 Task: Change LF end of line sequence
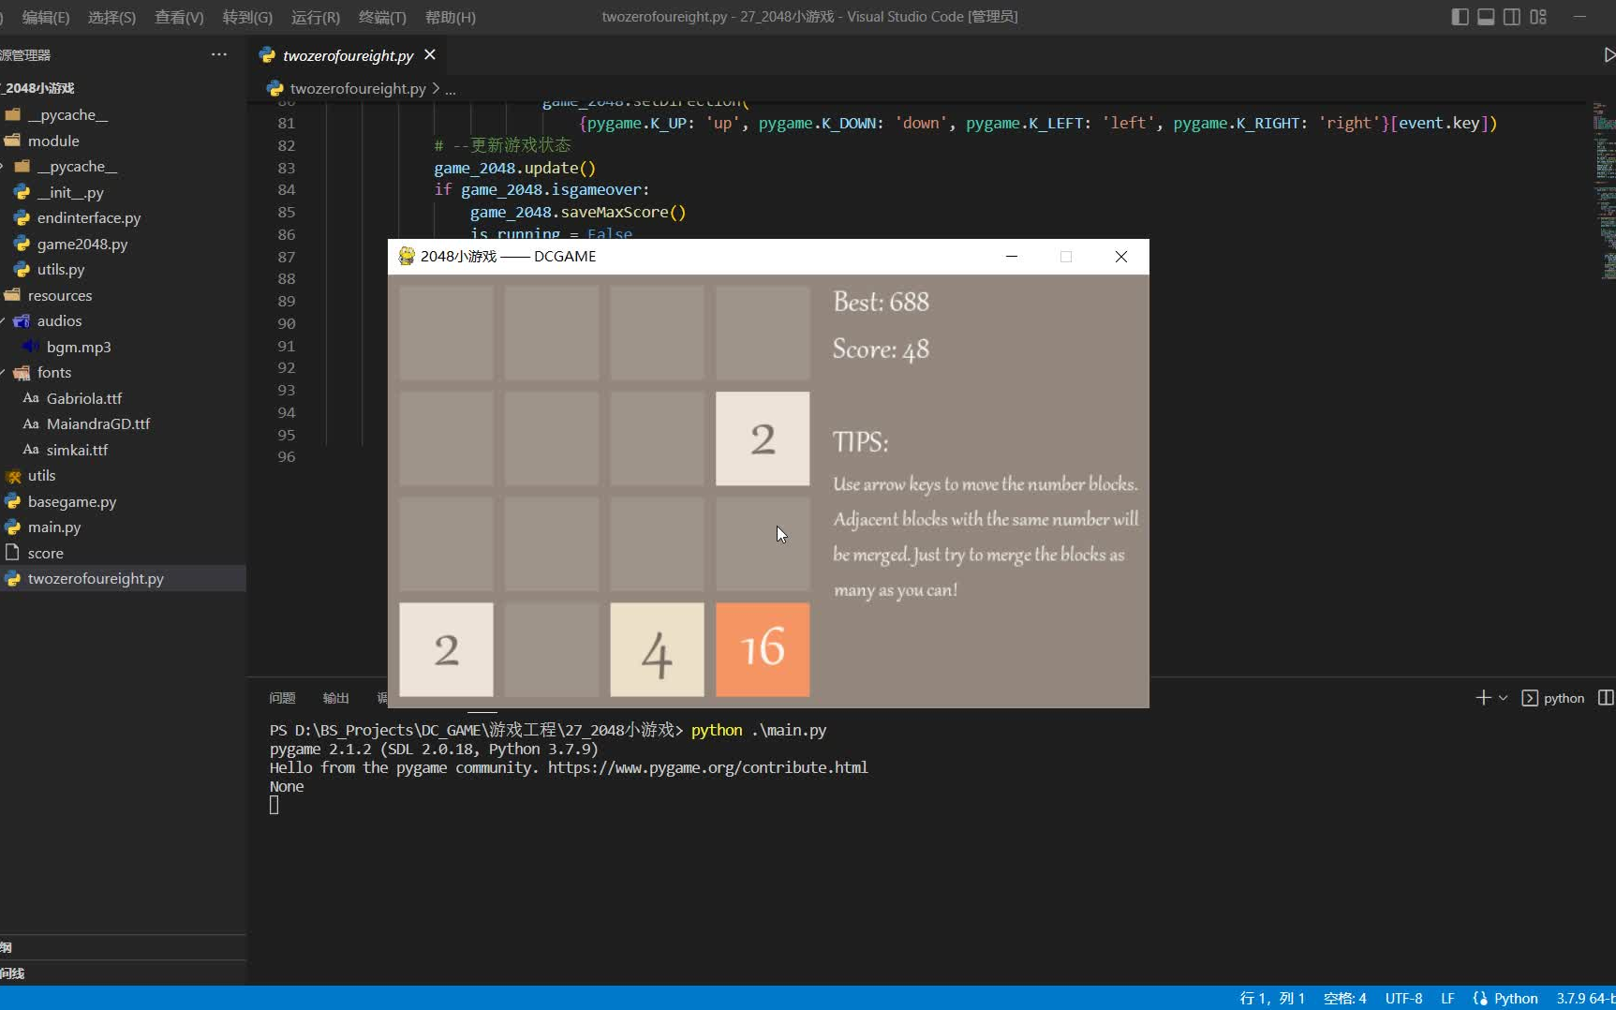(x=1447, y=999)
